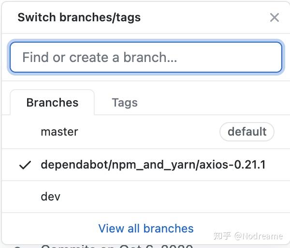Switch to the dev branch
Screen dimensions: 290x248
(x=146, y=197)
